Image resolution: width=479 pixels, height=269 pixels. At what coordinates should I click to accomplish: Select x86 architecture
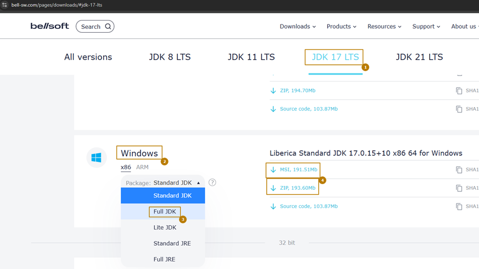click(126, 167)
